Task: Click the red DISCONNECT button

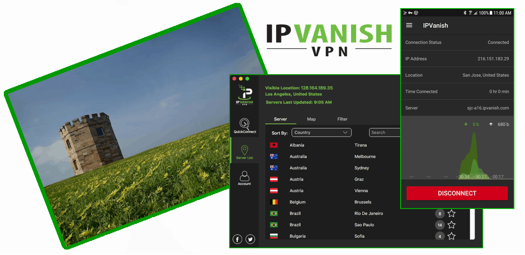Action: coord(457,193)
